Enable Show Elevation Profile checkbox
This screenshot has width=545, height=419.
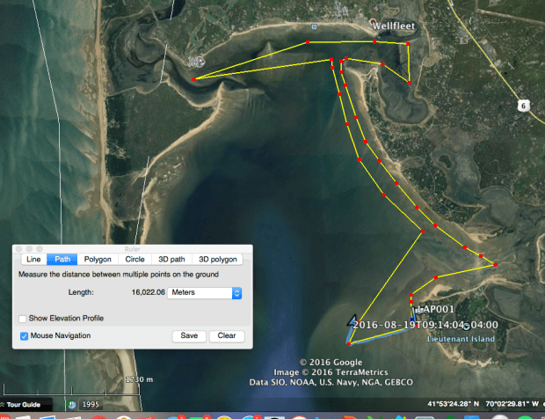coord(23,318)
